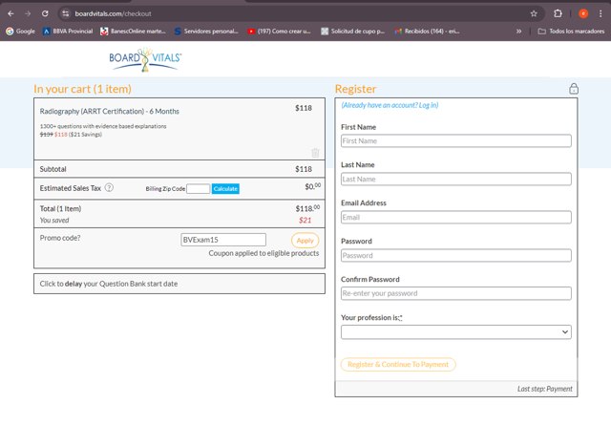The width and height of the screenshot is (611, 447).
Task: Open the Chrome three-dot menu
Action: tap(600, 13)
